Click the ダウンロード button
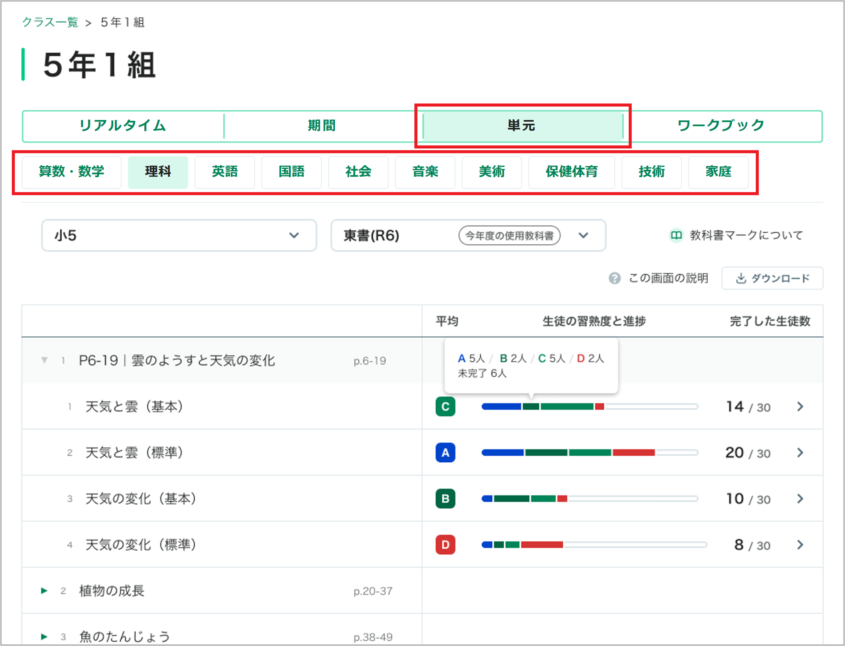Image resolution: width=845 pixels, height=646 pixels. click(772, 278)
